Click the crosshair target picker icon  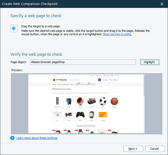(x=14, y=29)
